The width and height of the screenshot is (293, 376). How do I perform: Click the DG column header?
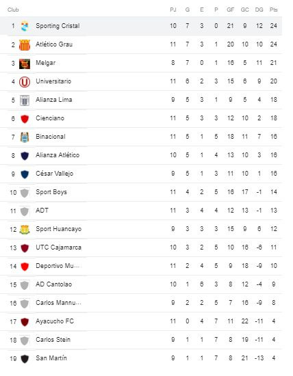[259, 10]
